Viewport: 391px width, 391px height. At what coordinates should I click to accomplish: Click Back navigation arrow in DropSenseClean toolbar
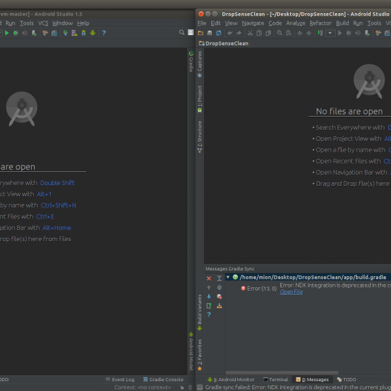(300, 33)
